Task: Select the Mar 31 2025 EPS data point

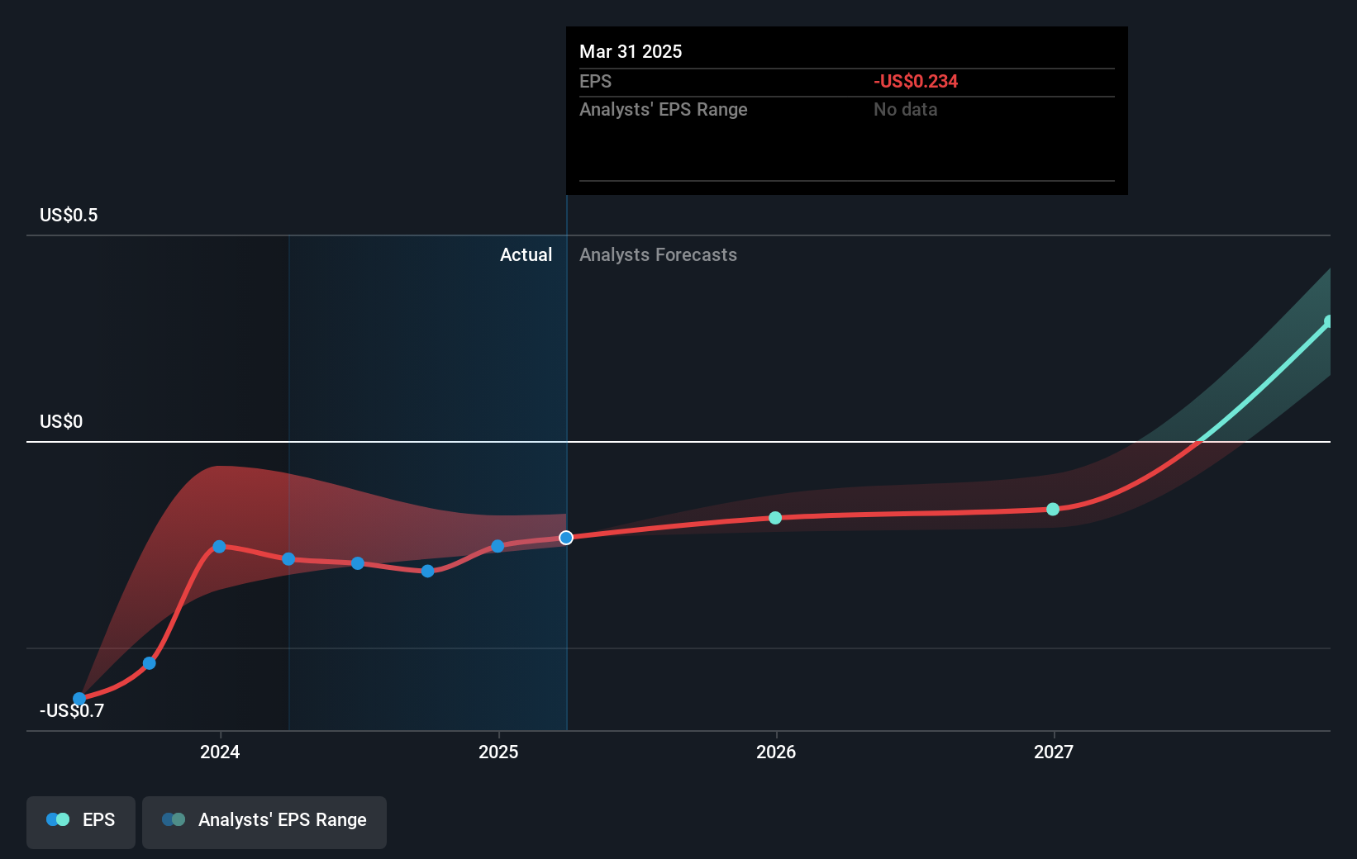Action: (566, 538)
